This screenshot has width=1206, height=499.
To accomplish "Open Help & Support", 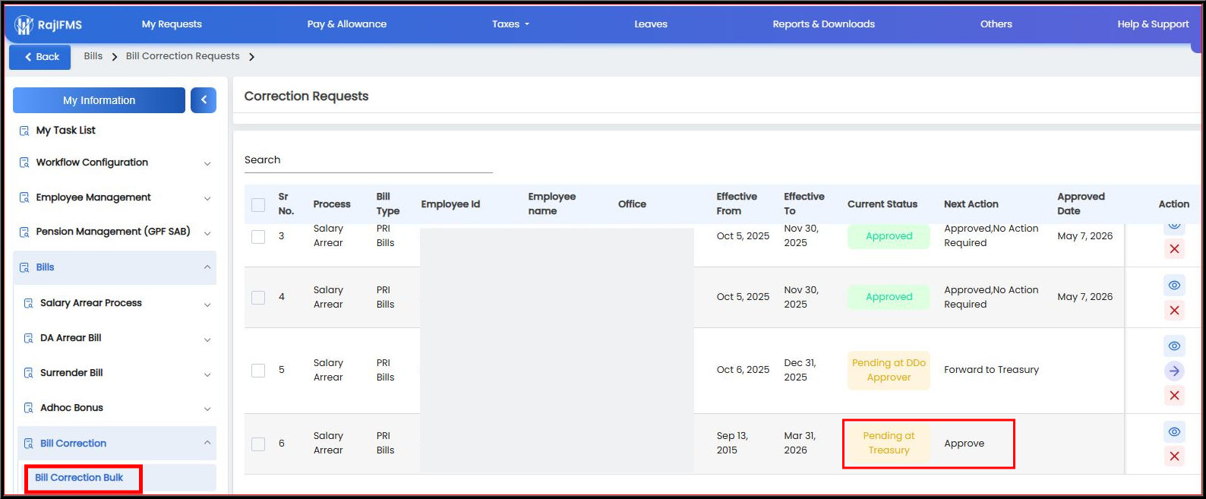I will (1153, 24).
